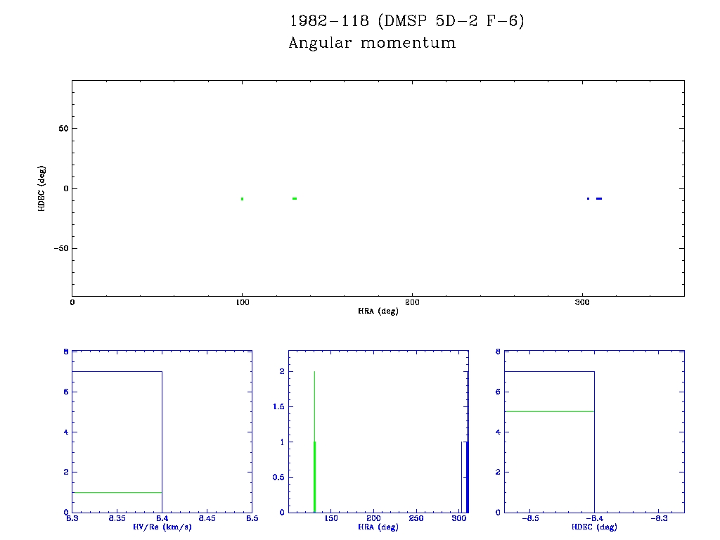Click the larger blue data marker near HRA 310

pos(599,198)
